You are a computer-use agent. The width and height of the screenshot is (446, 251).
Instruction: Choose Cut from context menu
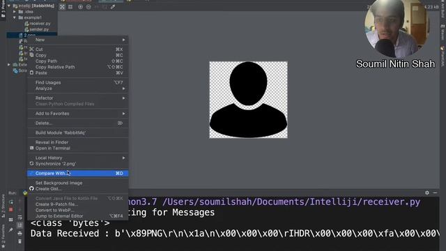77,50
